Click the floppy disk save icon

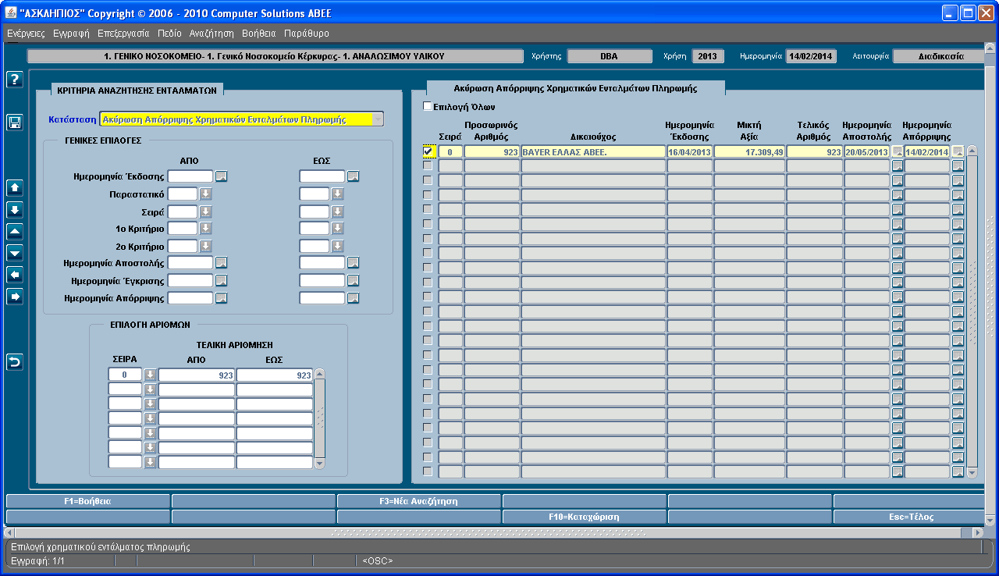pyautogui.click(x=14, y=122)
